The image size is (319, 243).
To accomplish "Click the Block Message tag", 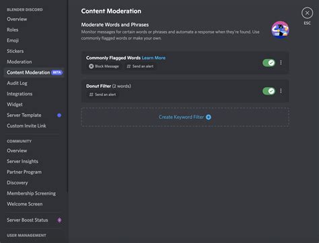I will click(x=104, y=66).
